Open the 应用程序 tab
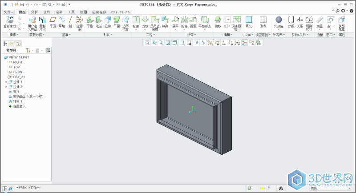This screenshot has height=193, width=356. (99, 12)
